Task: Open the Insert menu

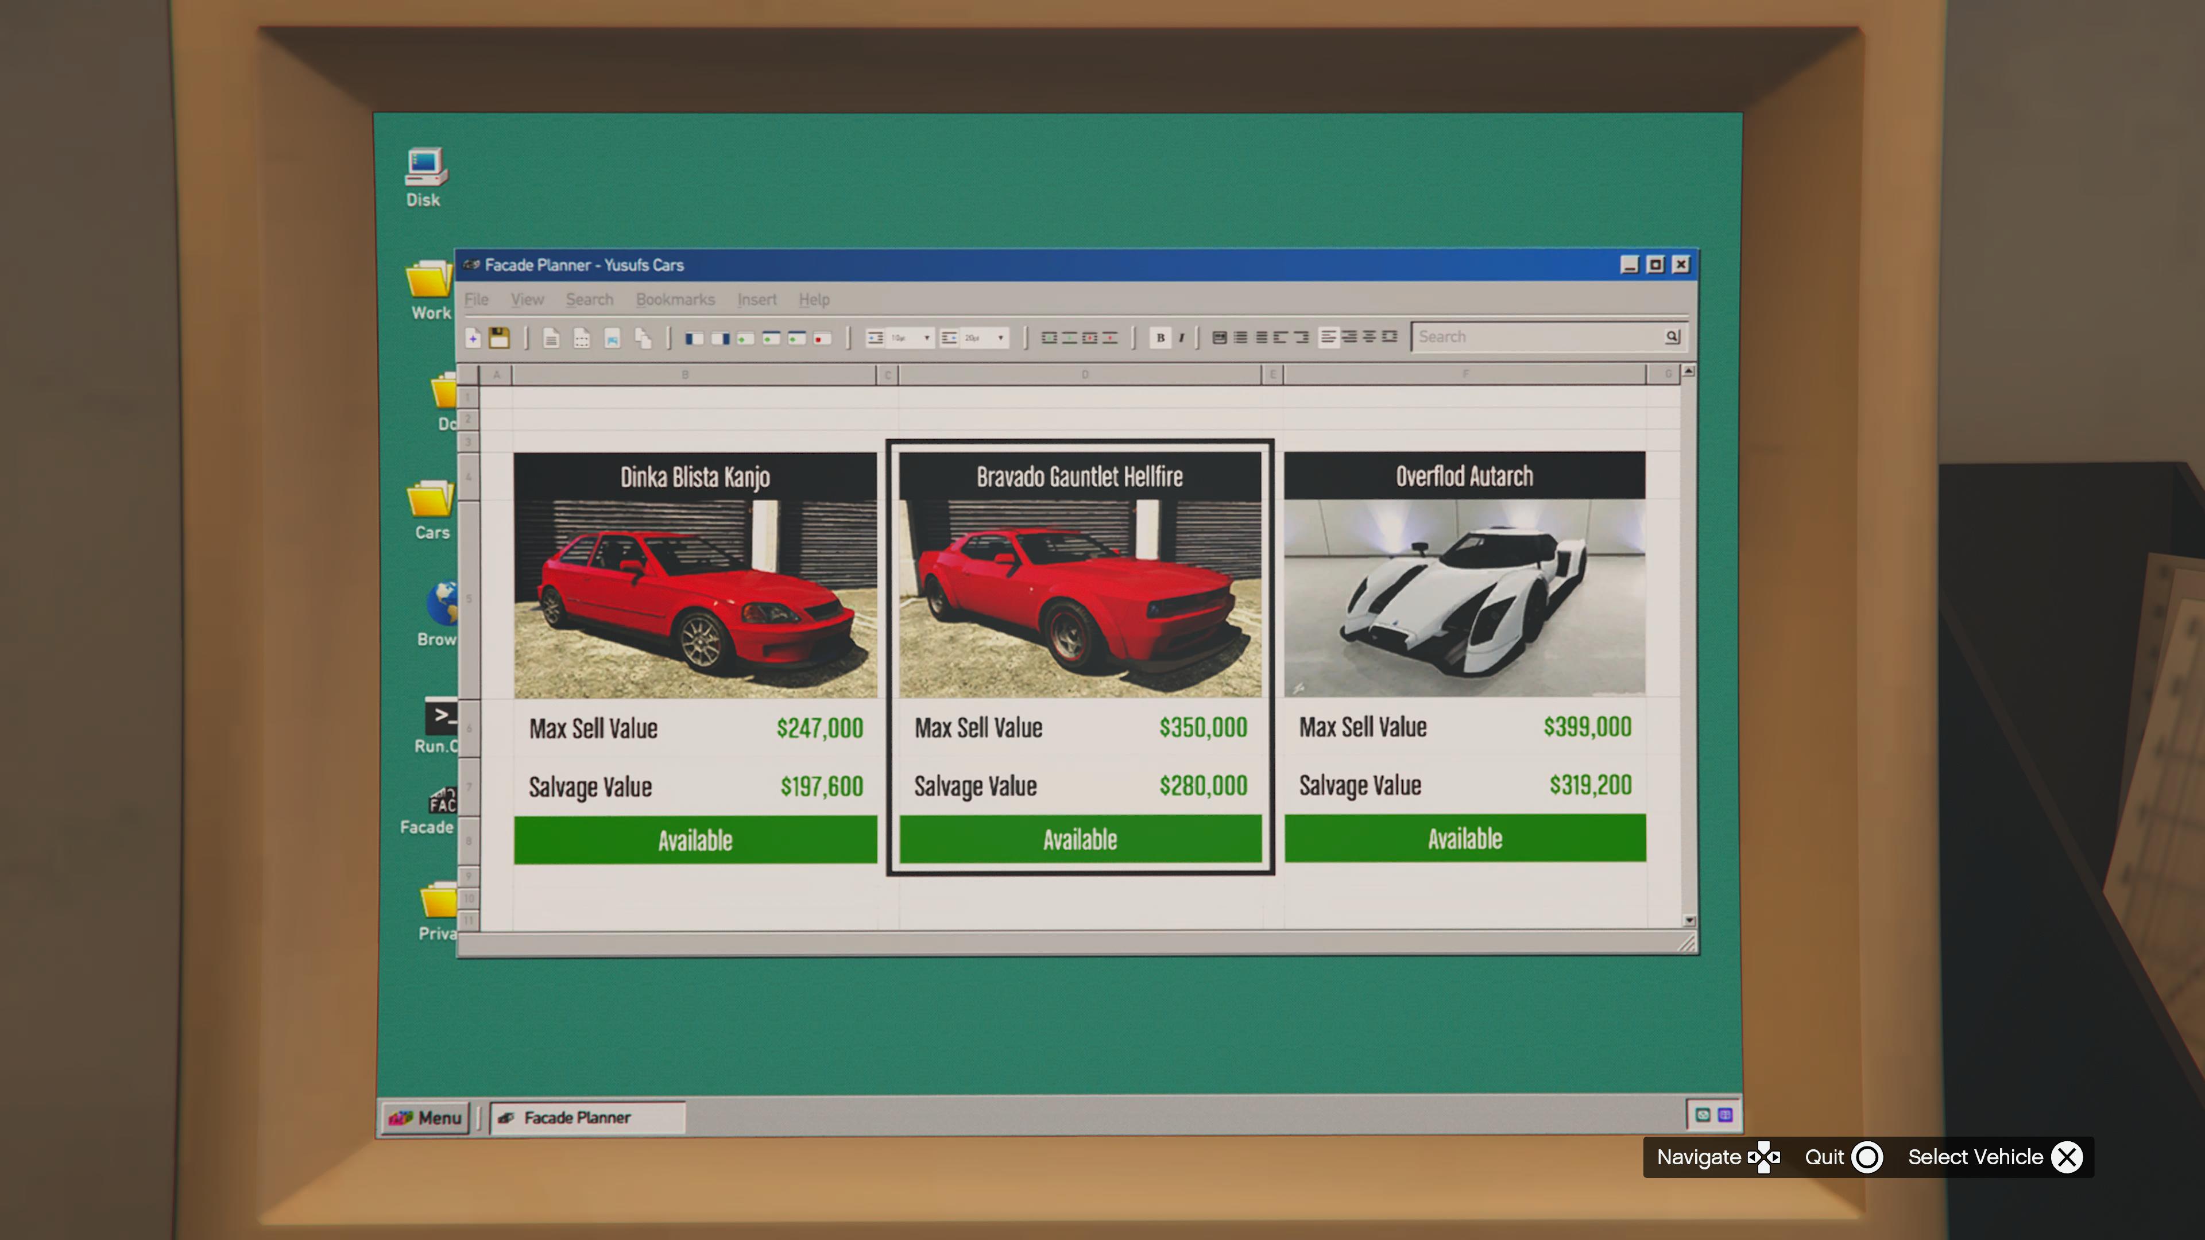Action: (757, 300)
